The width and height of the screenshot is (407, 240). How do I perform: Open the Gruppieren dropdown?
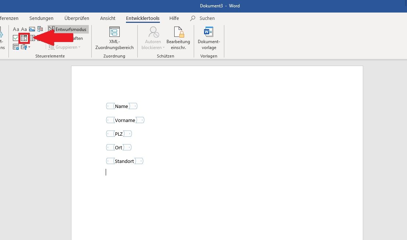coord(64,47)
